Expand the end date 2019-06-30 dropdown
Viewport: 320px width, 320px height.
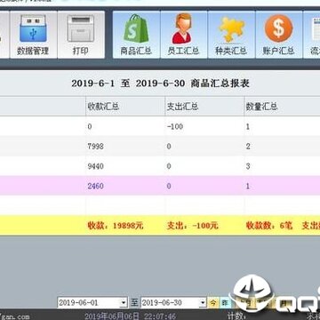coord(203,302)
